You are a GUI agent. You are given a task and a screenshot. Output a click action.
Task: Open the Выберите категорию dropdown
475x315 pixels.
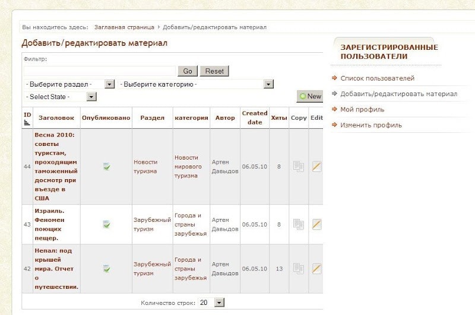(196, 84)
